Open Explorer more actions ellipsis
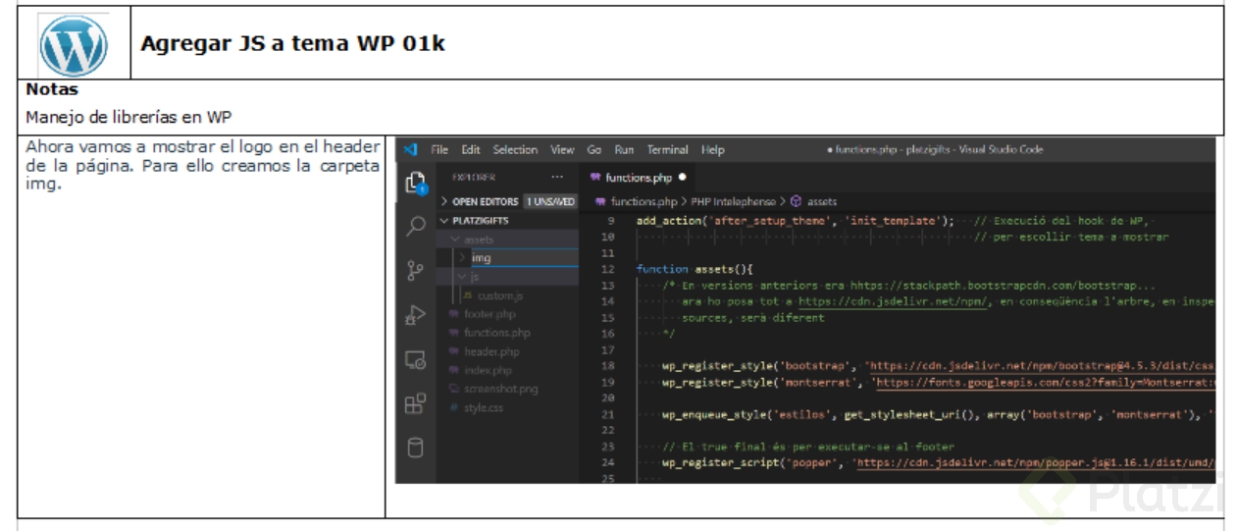This screenshot has width=1237, height=531. (557, 178)
